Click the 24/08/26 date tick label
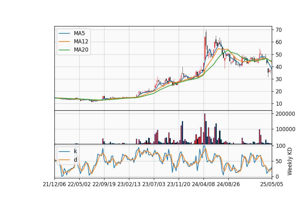Image resolution: width=302 pixels, height=217 pixels. pos(228,184)
